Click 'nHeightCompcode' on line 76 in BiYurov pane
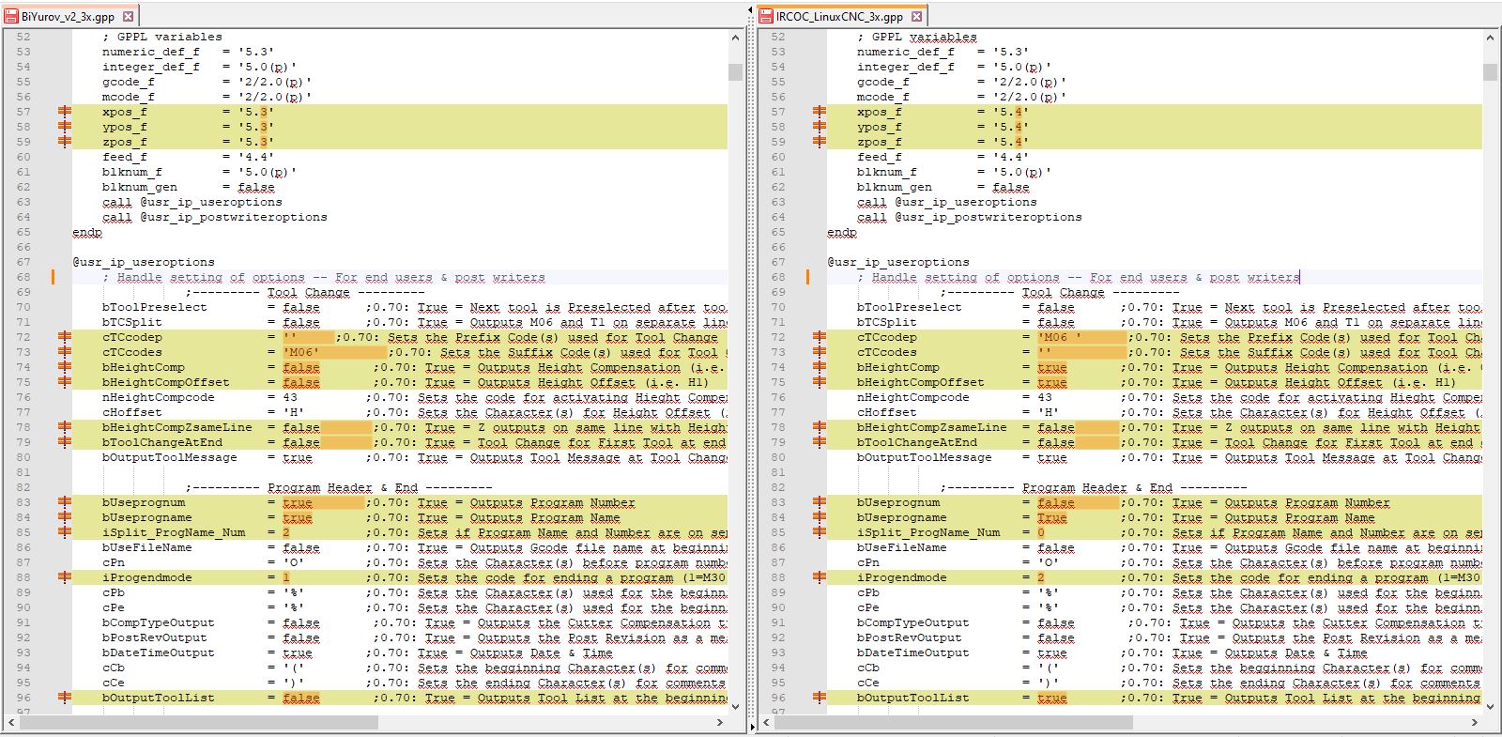This screenshot has width=1502, height=737. [x=159, y=397]
